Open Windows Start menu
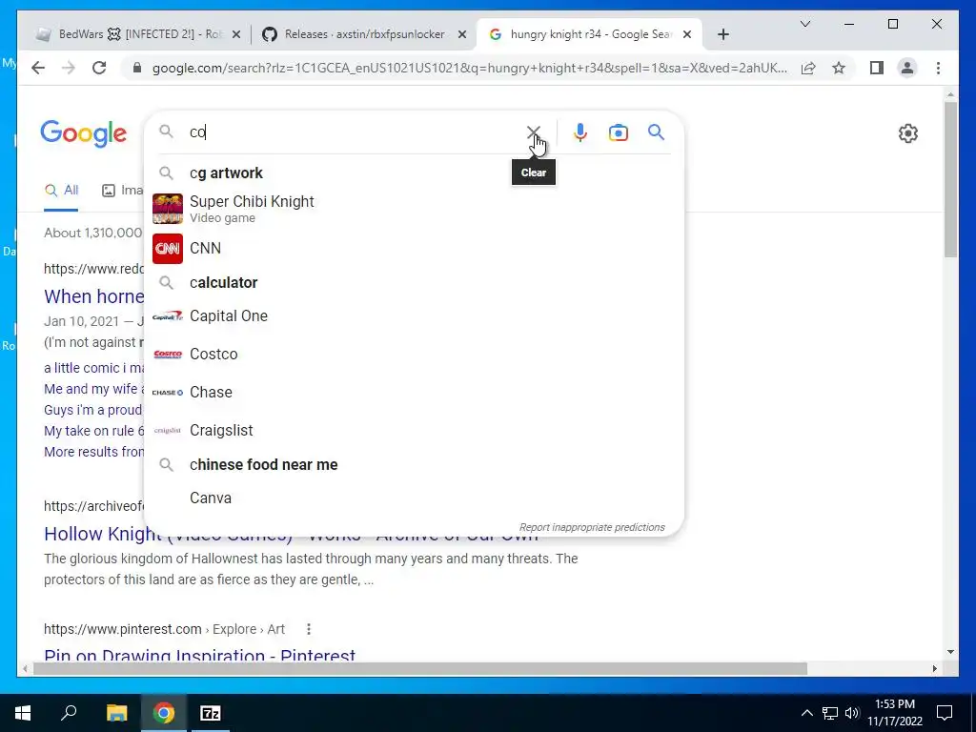This screenshot has height=732, width=976. pos(23,713)
